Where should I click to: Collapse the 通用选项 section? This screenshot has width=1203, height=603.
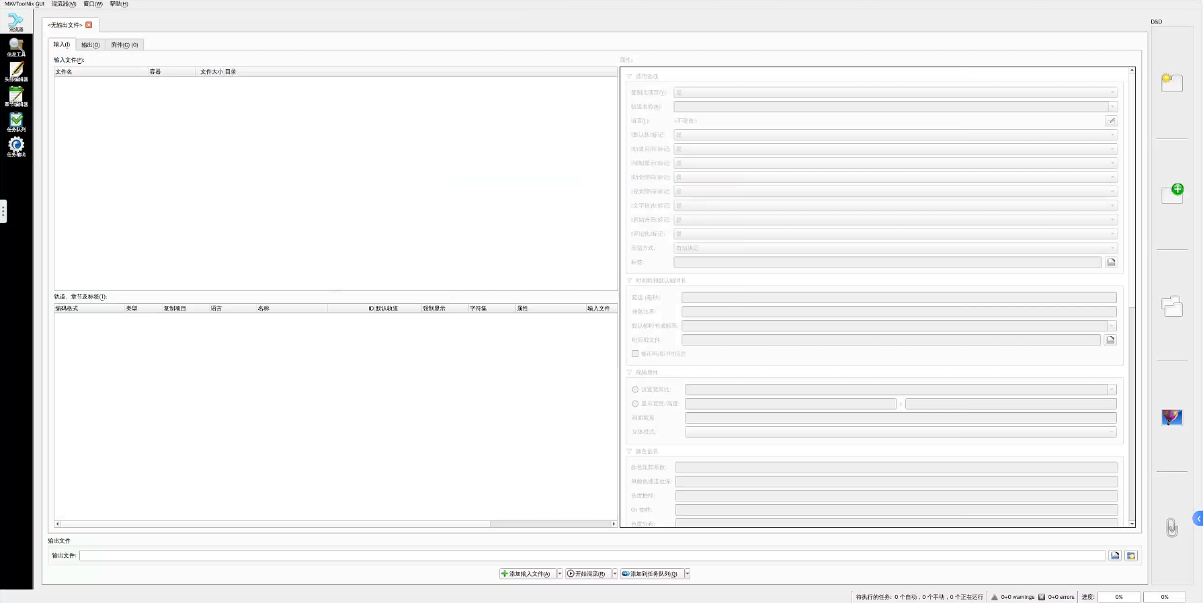pos(630,77)
